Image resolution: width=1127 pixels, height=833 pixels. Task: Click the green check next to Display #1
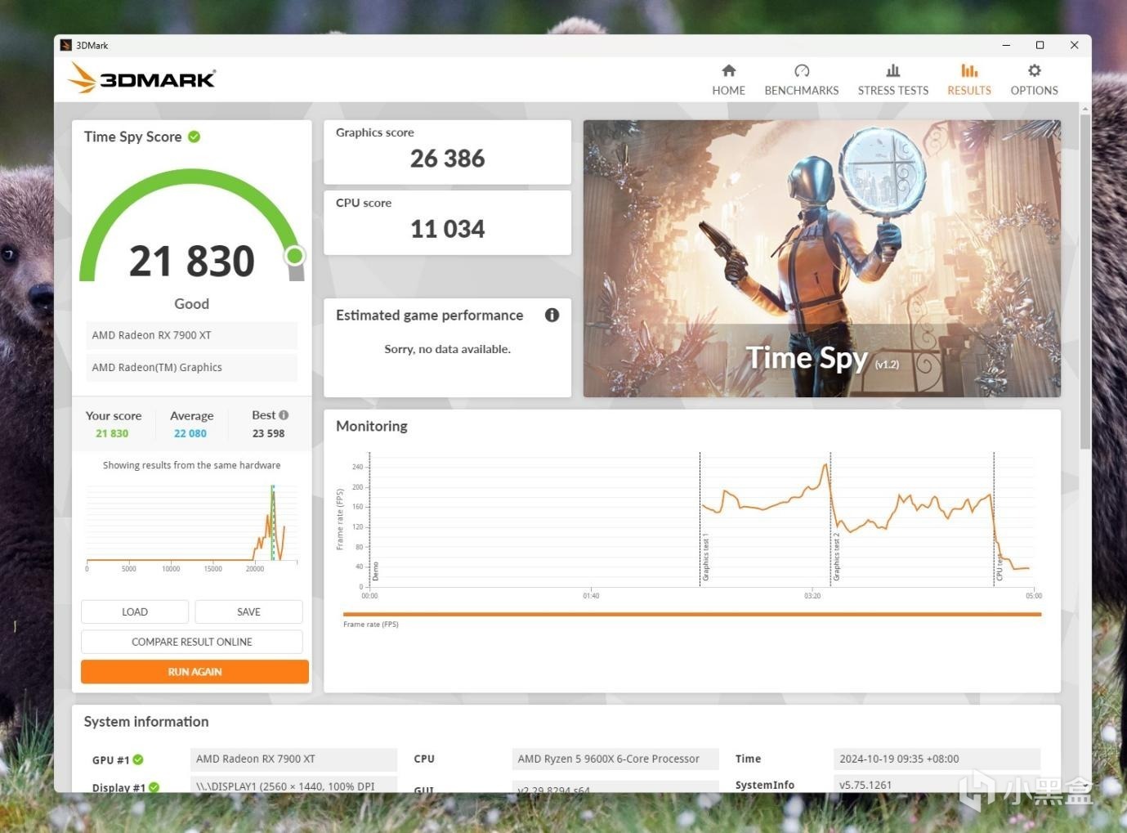click(154, 787)
